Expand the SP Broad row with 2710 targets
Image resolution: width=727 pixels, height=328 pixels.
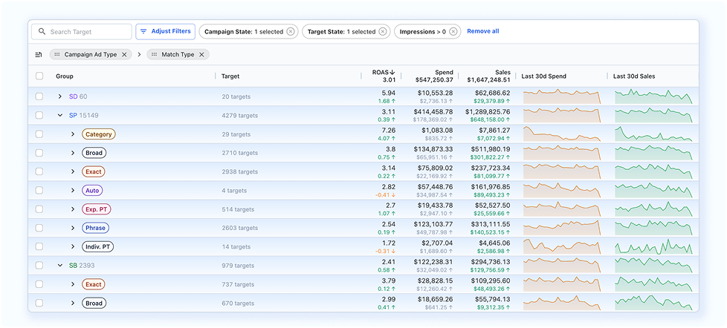coord(73,153)
